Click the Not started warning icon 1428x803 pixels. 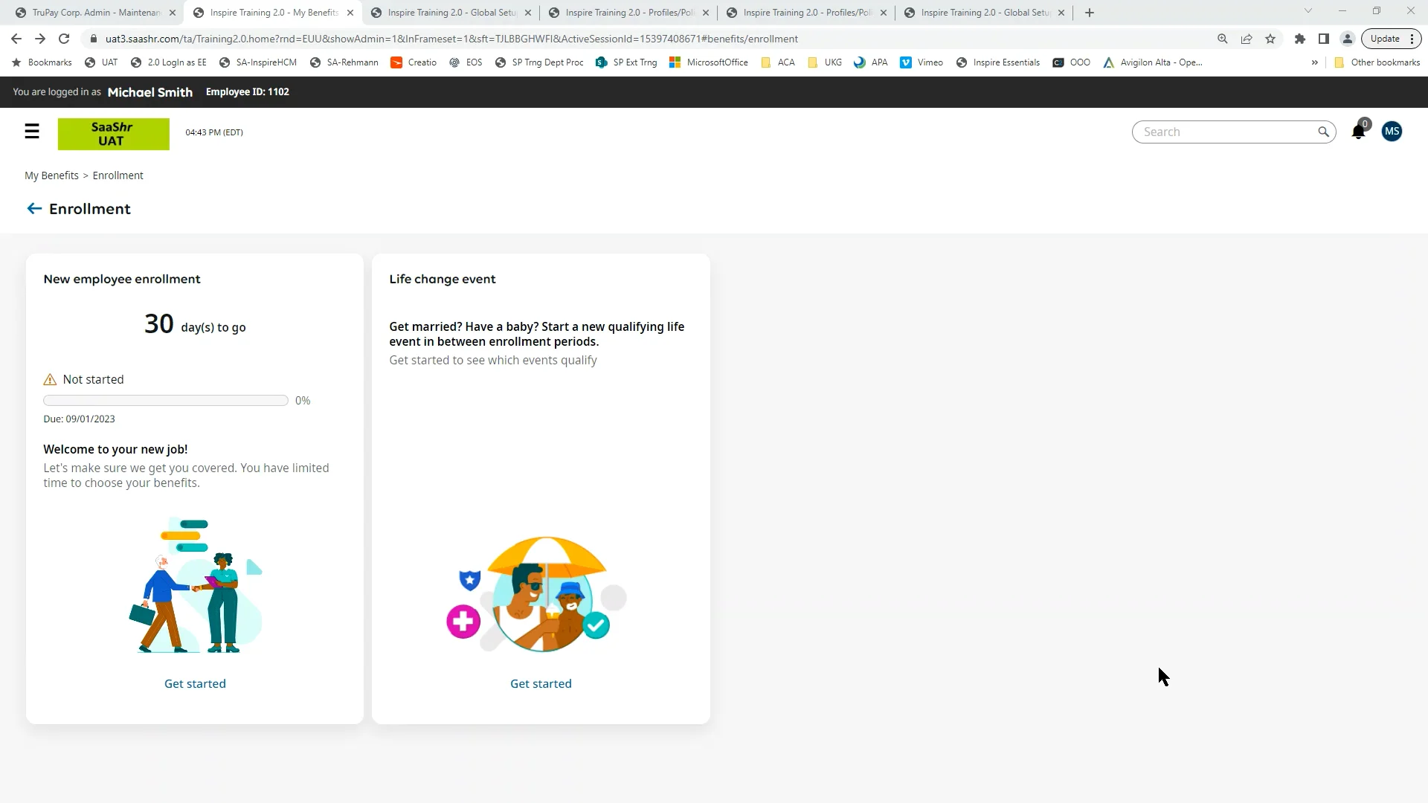[x=50, y=380]
